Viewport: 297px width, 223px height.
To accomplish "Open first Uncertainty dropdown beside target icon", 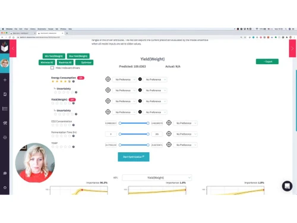I will (124, 90).
